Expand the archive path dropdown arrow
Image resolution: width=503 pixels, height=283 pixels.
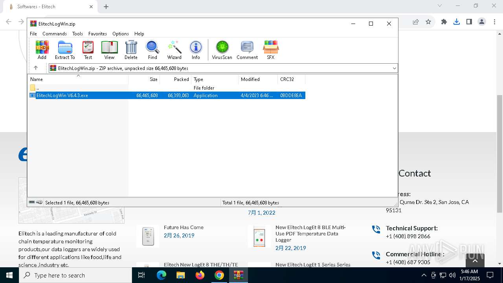click(394, 68)
